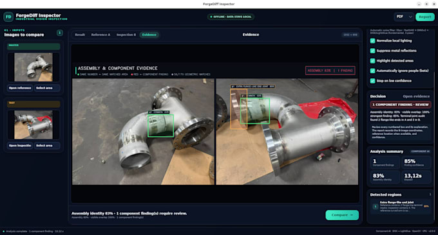Click the Compare button

(342, 215)
